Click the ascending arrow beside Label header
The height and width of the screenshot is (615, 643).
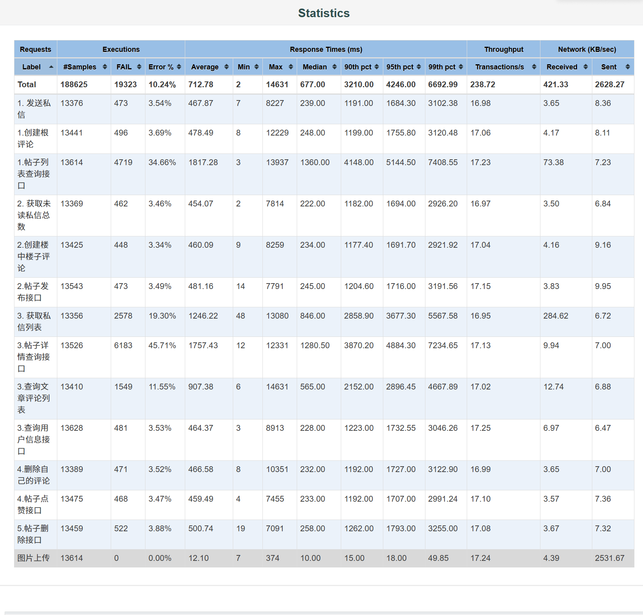pos(51,67)
